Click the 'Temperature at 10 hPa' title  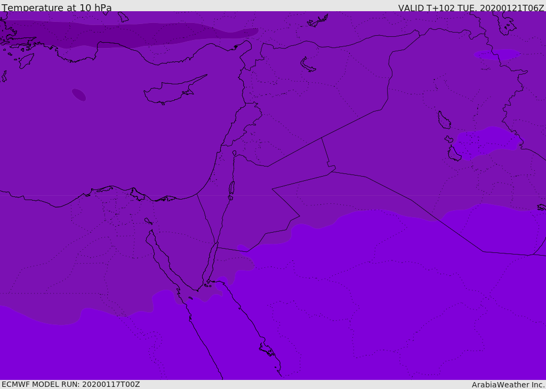click(x=57, y=7)
